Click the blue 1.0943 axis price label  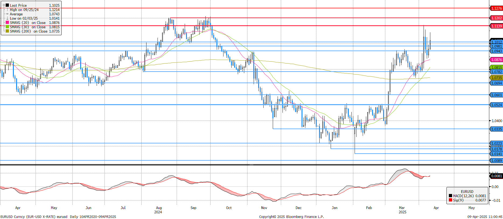coord(496,51)
